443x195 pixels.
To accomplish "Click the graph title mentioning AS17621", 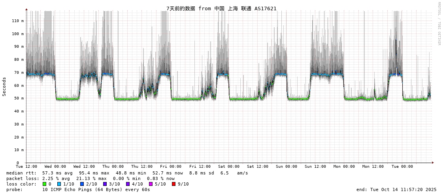I will [221, 8].
